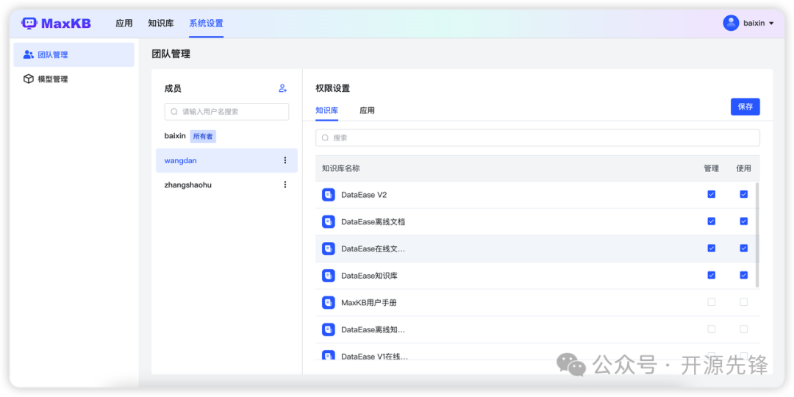Click the DataEase离线文档 dataset icon
Viewport: 794px width, 397px height.
pos(328,222)
